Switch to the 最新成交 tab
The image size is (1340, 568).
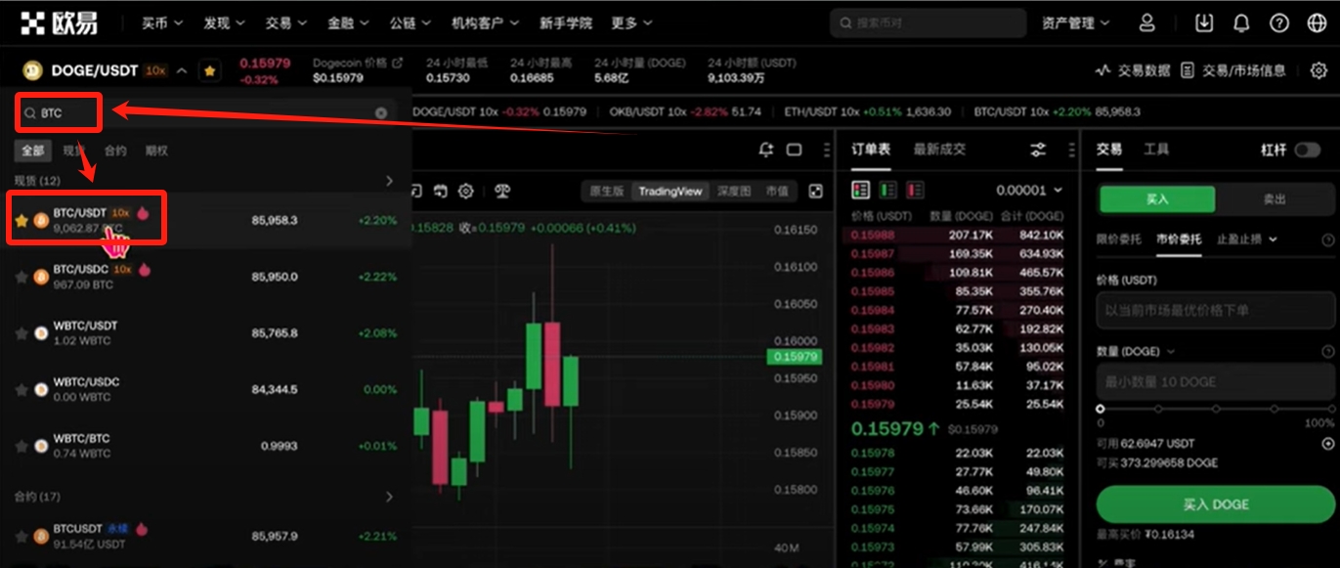pyautogui.click(x=939, y=150)
